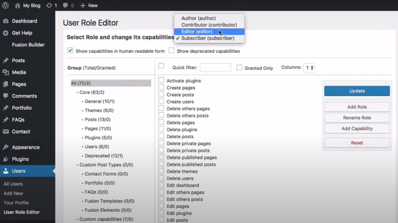Tick the Activate plugins capability checkbox
This screenshot has width=398, height=223.
click(x=161, y=80)
